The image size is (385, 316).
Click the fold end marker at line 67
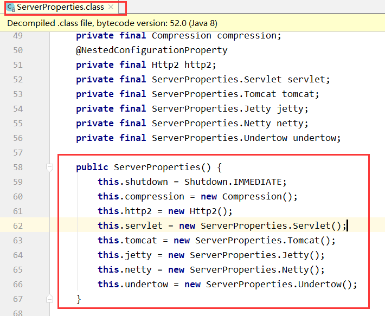(49, 299)
